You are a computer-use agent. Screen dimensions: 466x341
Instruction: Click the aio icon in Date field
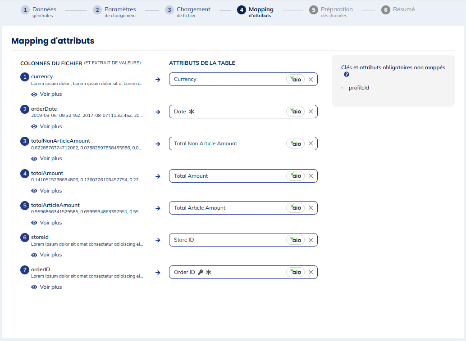295,112
